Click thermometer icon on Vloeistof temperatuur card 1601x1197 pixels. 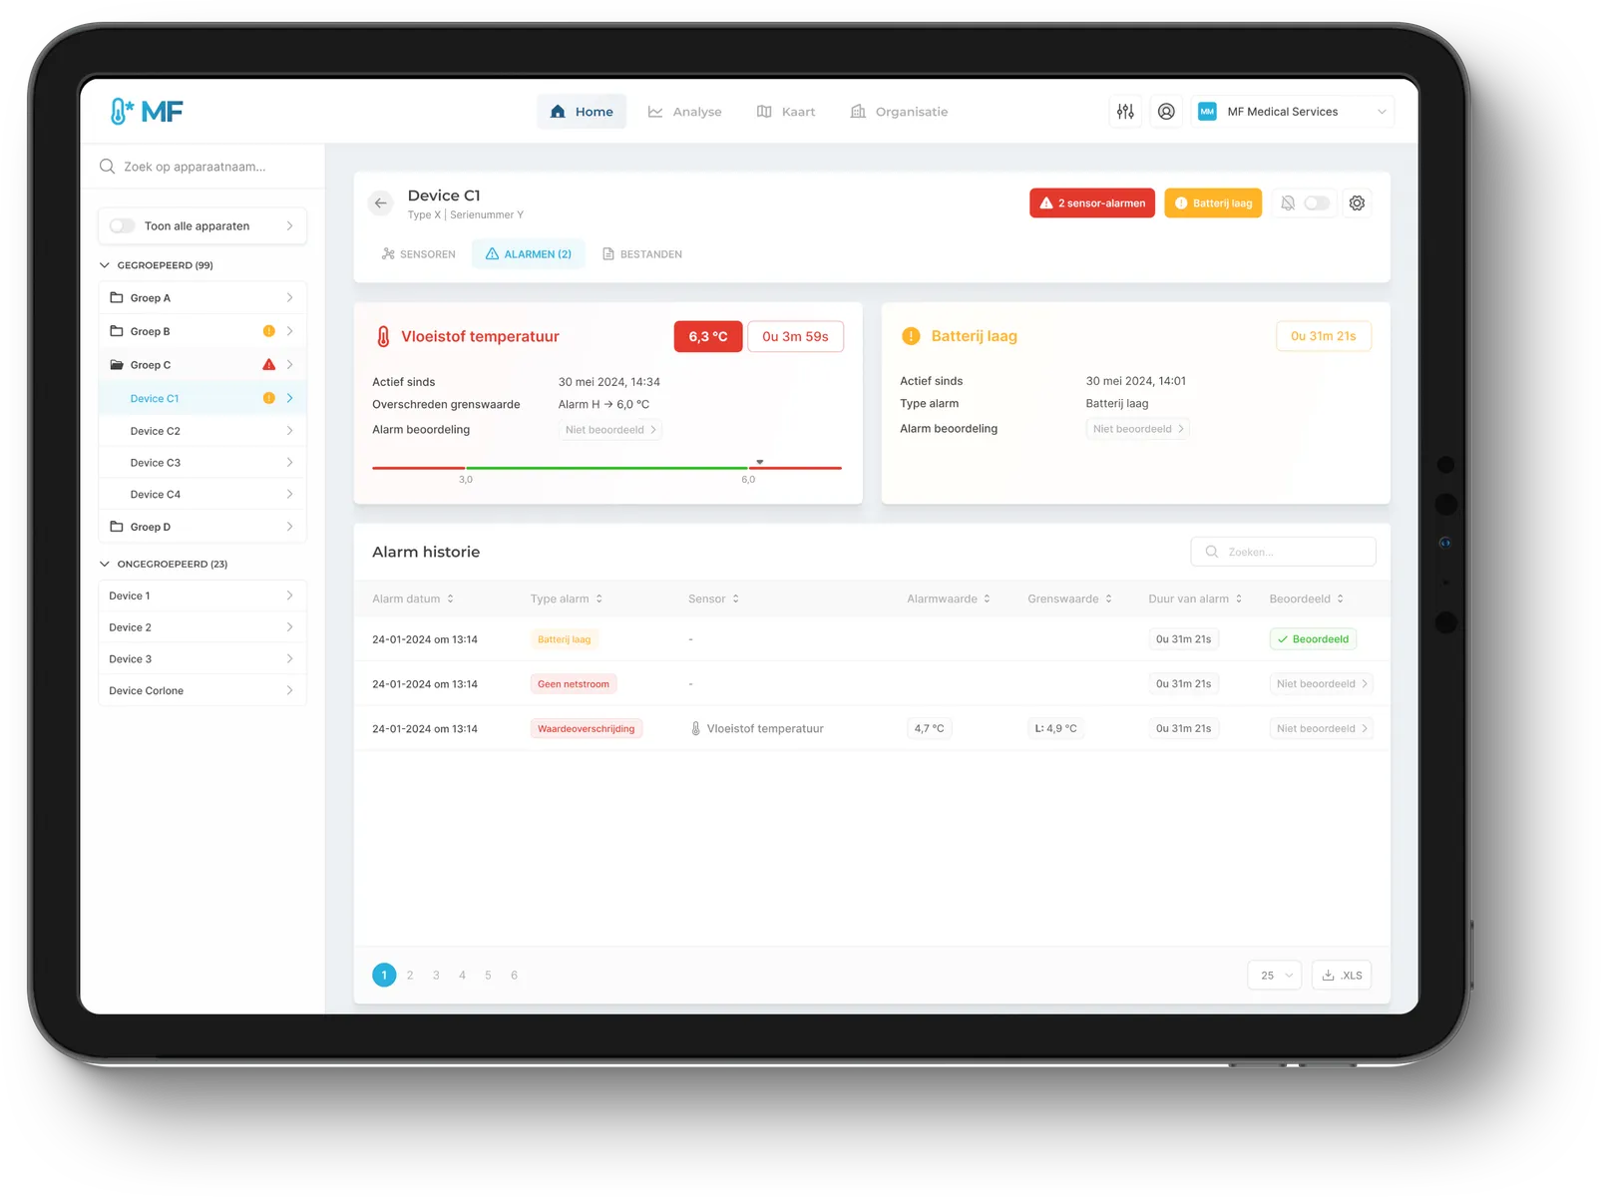[x=383, y=337]
